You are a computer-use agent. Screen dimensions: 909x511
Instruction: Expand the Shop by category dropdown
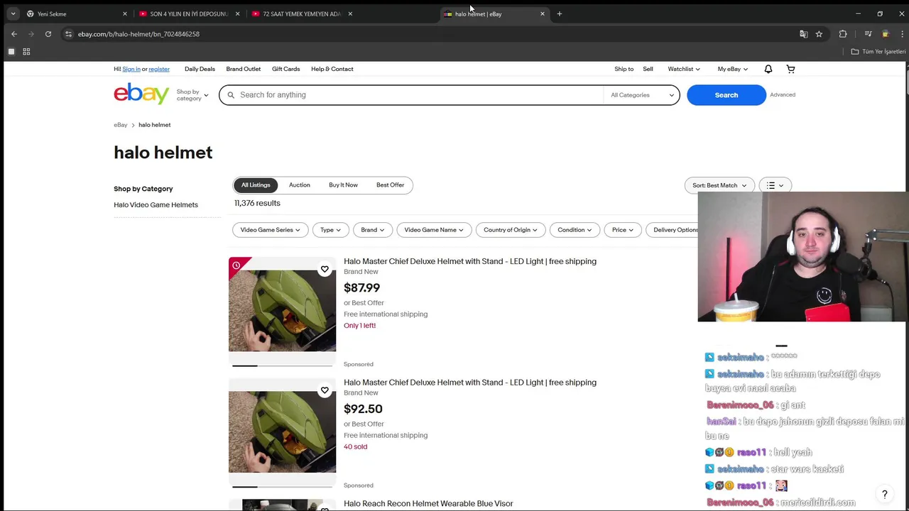click(x=192, y=95)
